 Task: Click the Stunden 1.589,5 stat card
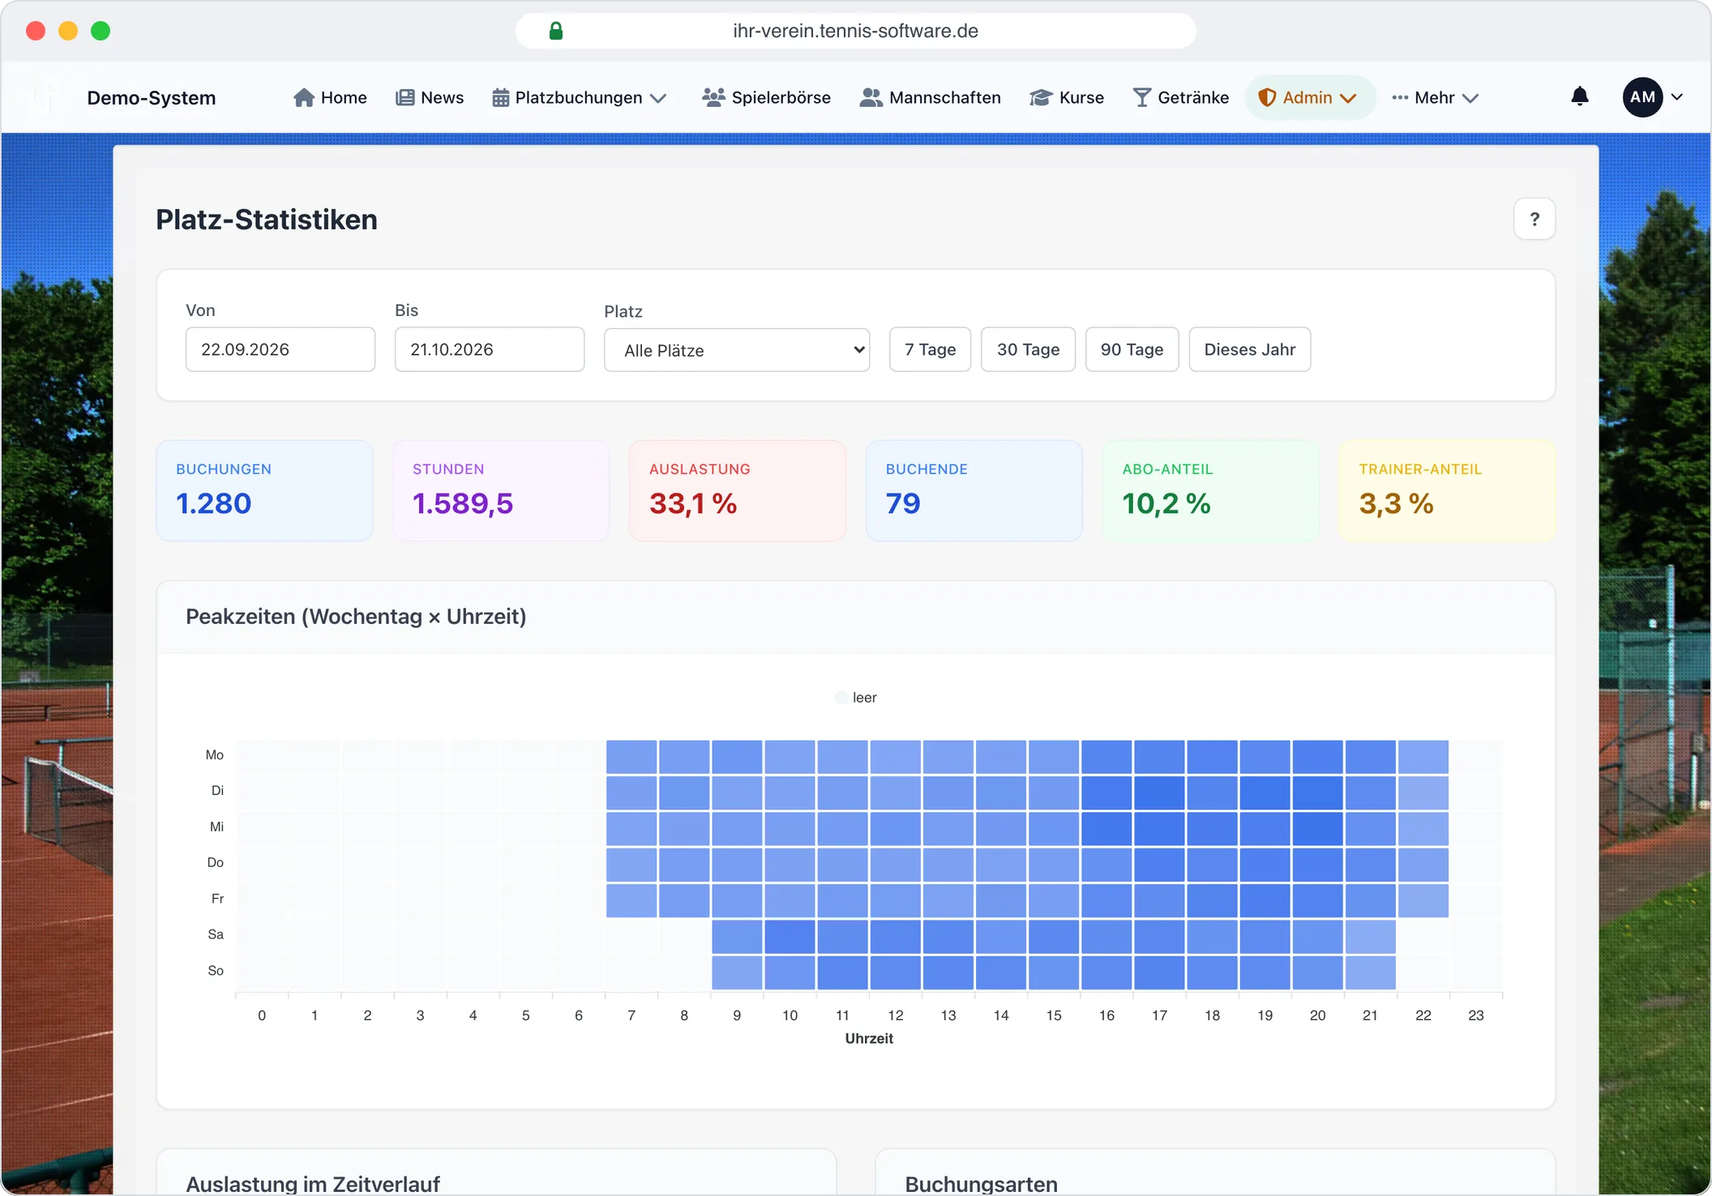point(501,491)
